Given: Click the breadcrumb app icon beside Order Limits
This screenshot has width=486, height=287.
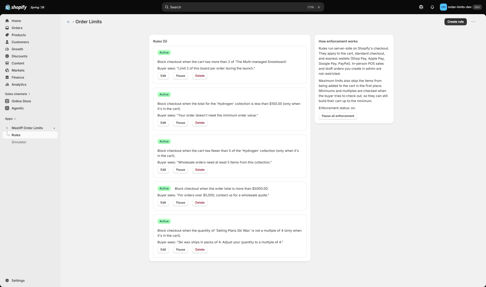Looking at the screenshot, I should point(68,22).
